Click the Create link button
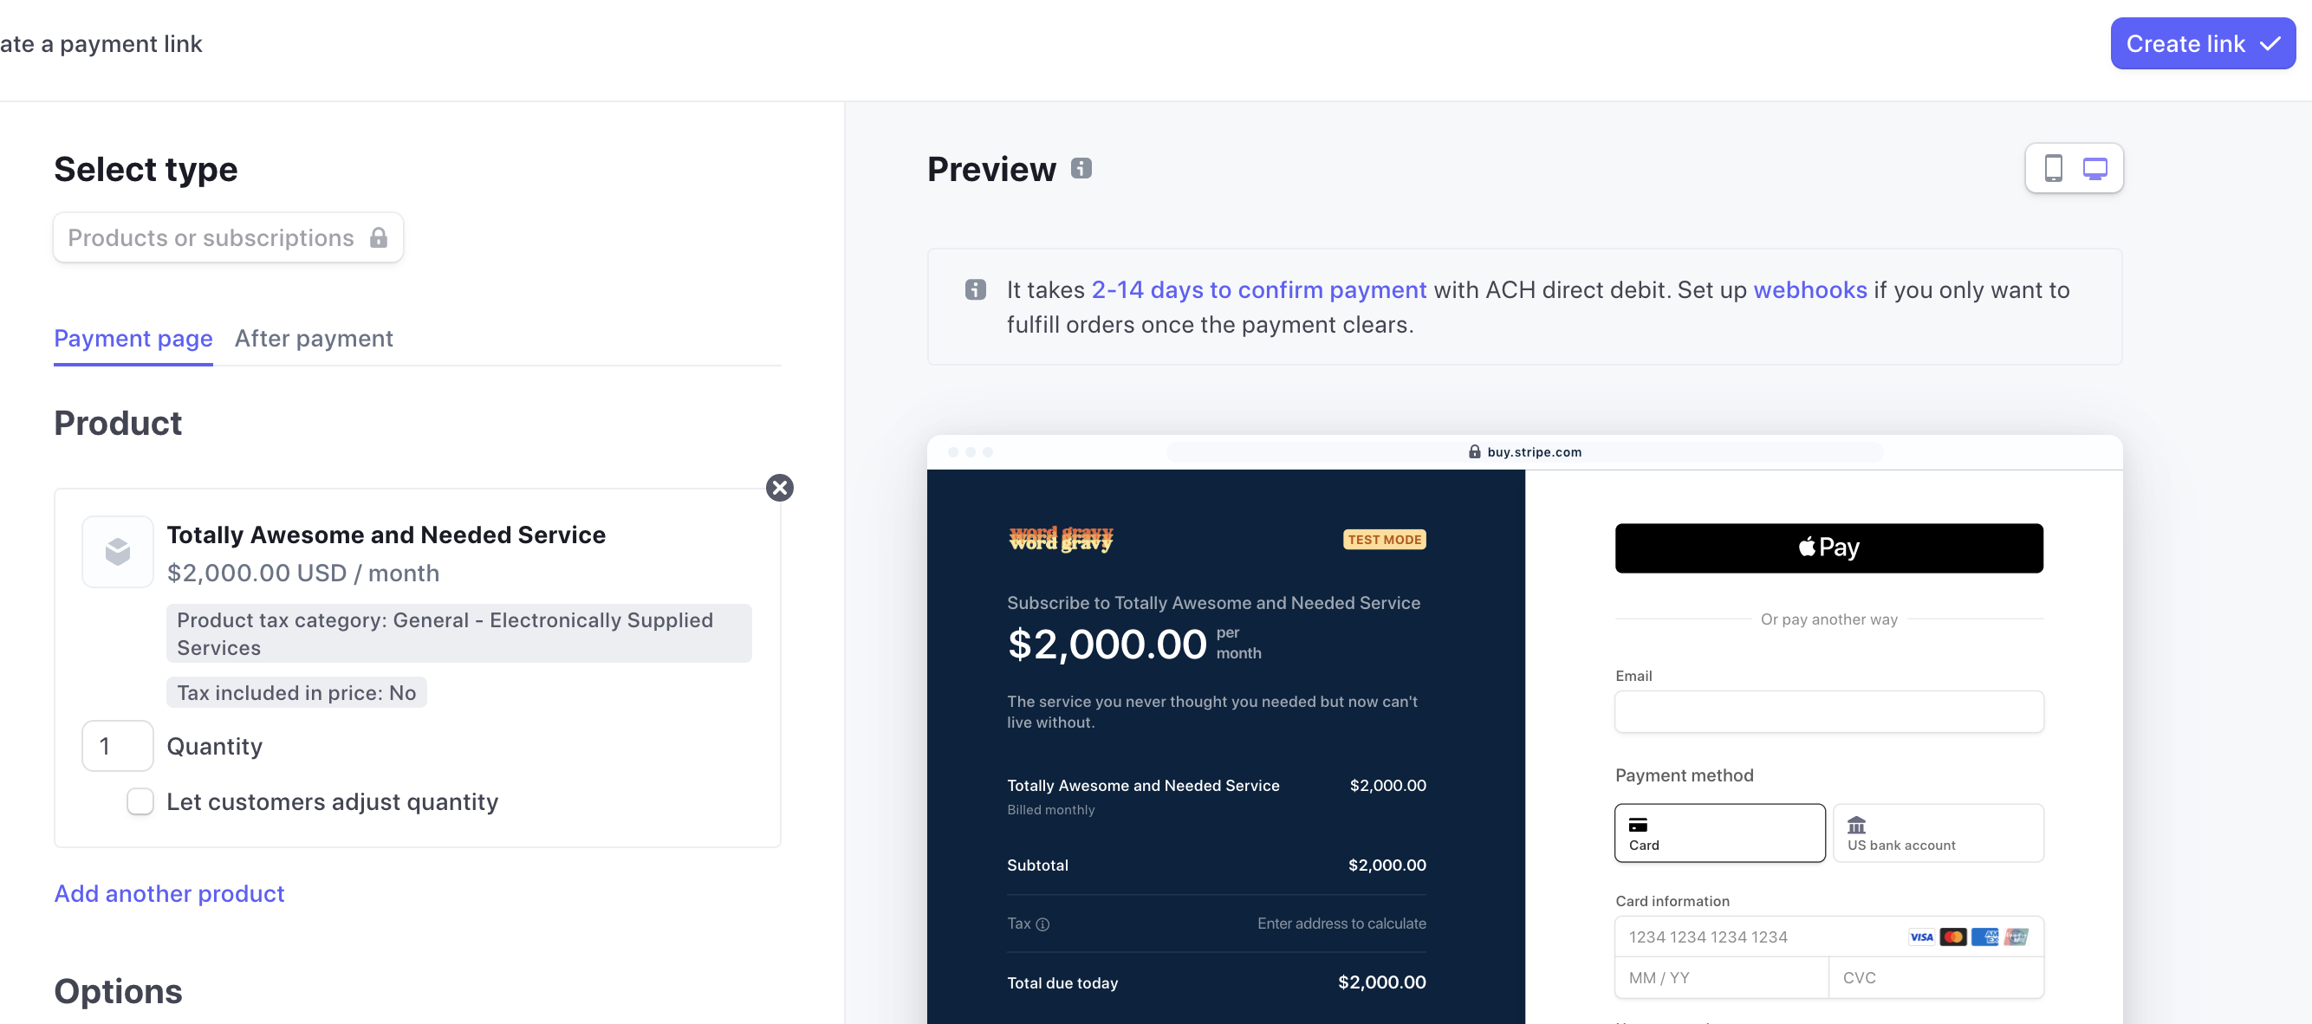Viewport: 2312px width, 1024px height. click(x=2202, y=43)
